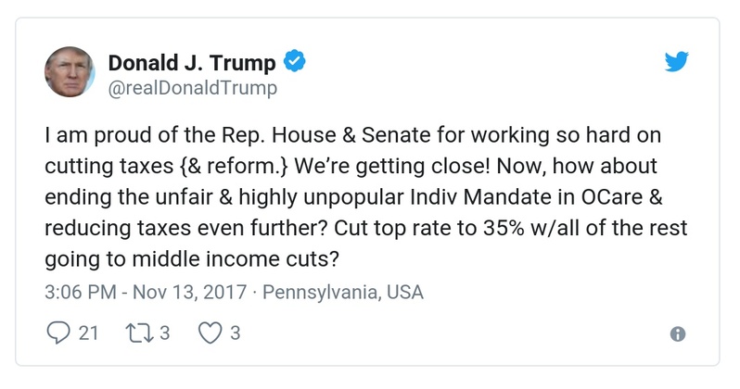The width and height of the screenshot is (740, 389).
Task: Click the Pennsylvania, USA location
Action: (343, 292)
